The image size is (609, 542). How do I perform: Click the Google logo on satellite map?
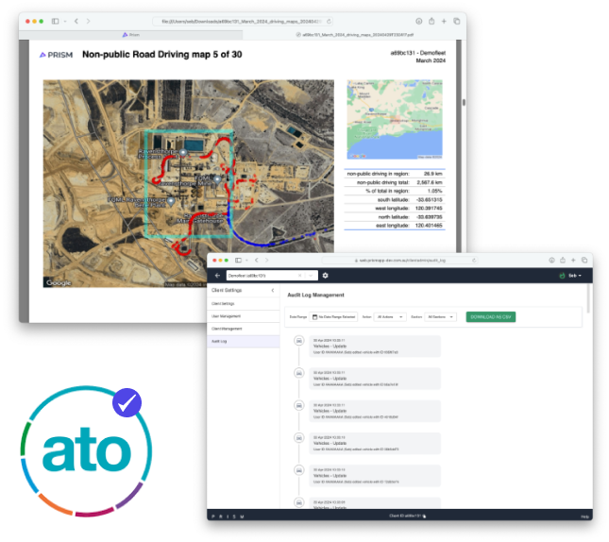pos(59,283)
